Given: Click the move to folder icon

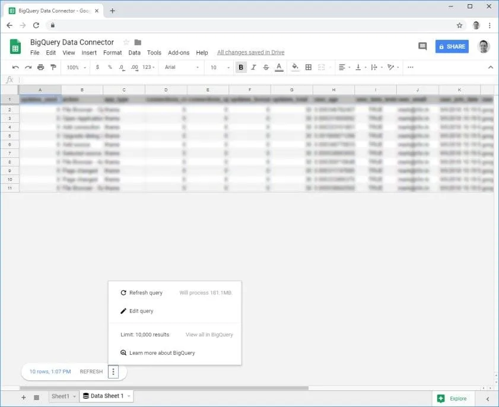Looking at the screenshot, I should click(138, 42).
